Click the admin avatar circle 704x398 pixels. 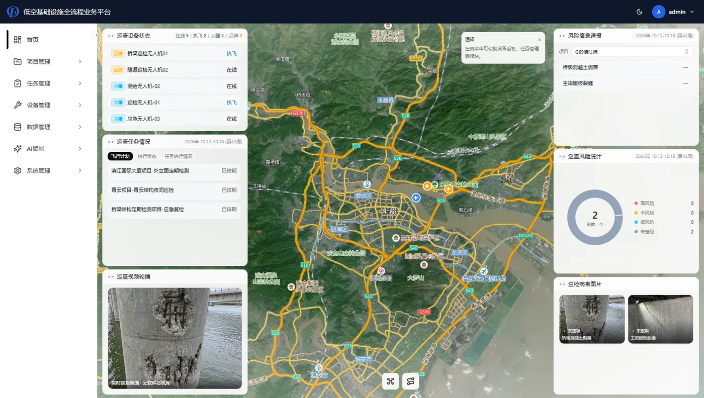coord(658,12)
